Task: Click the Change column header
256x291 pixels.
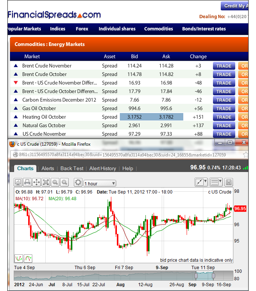Action: pos(198,56)
